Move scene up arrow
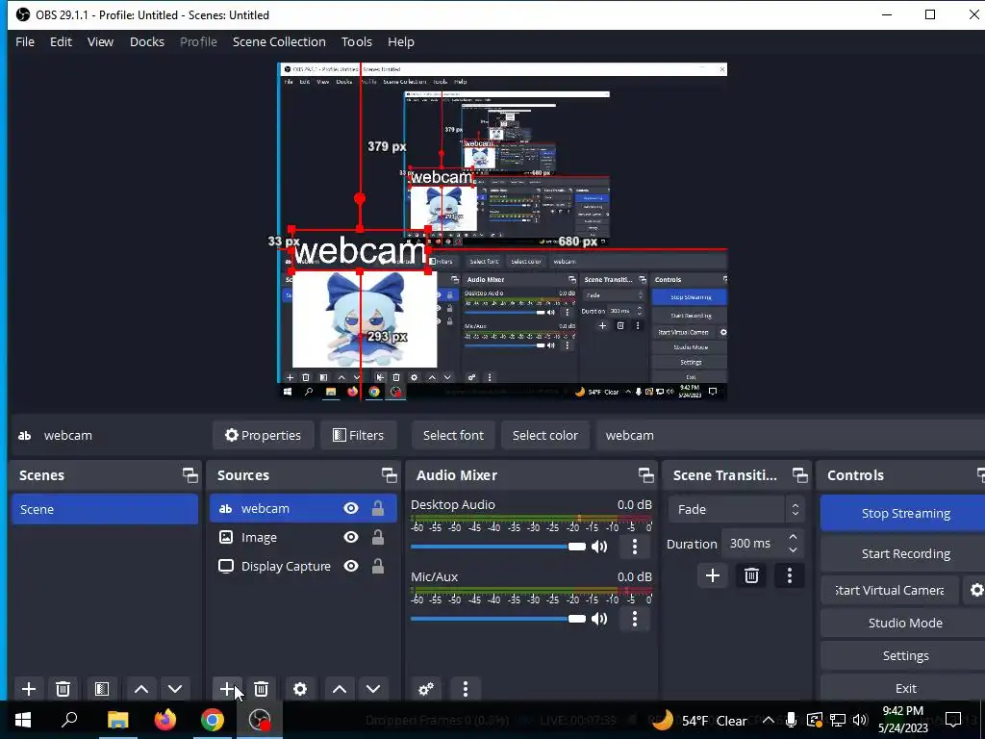The height and width of the screenshot is (739, 985). 141,689
